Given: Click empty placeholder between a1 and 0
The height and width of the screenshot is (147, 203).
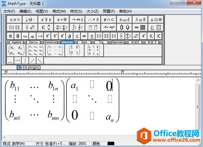Looking at the screenshot, I should [92, 84].
